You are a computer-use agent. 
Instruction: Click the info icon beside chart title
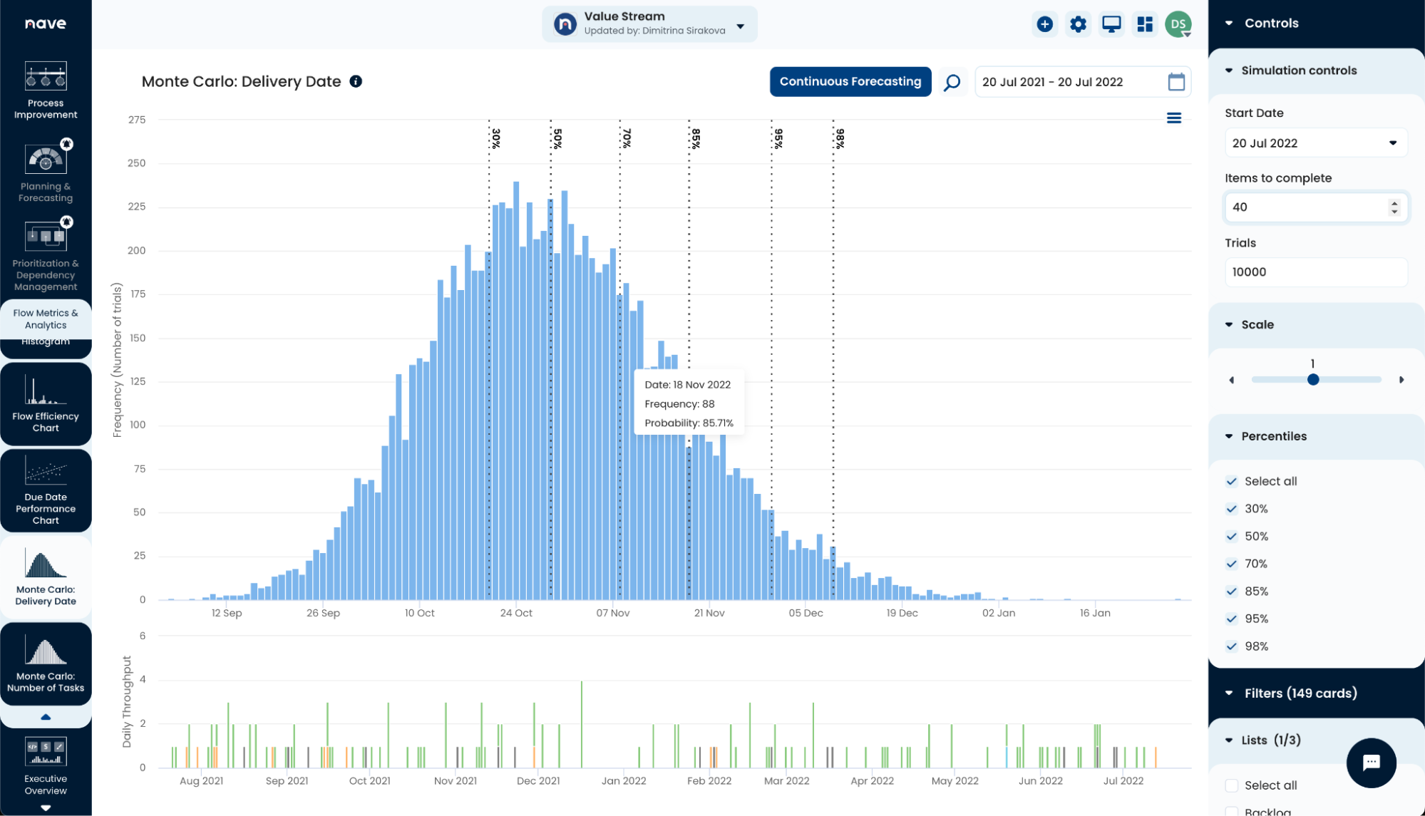[356, 81]
